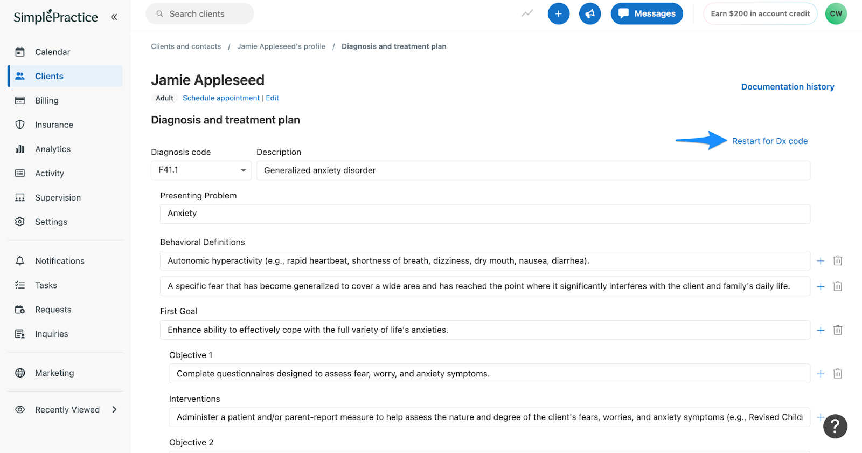
Task: Open the CW account avatar menu
Action: coord(836,13)
